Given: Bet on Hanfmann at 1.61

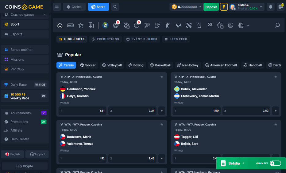Looking at the screenshot, I should click(83, 111).
